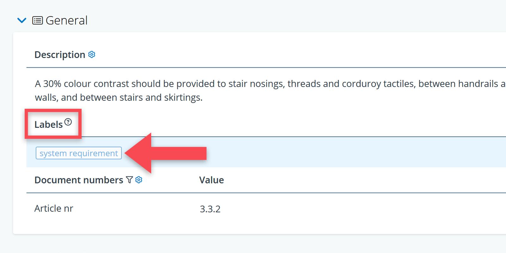Viewport: 506px width, 253px height.
Task: Click empty space in blue labels row
Action: click(316, 153)
